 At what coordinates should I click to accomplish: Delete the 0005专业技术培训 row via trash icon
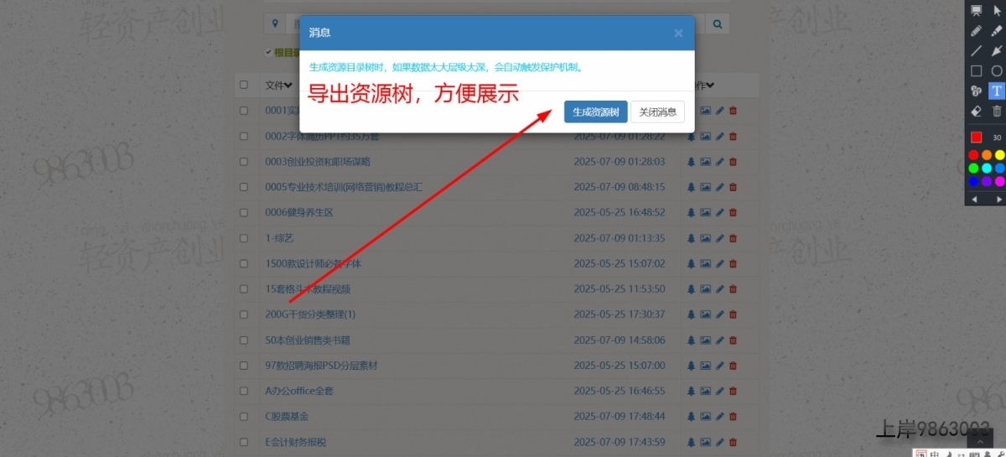pos(733,187)
